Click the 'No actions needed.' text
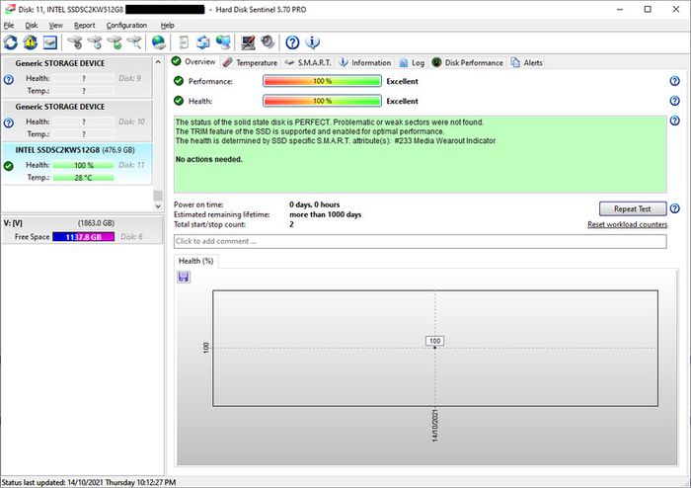This screenshot has height=488, width=691. tap(209, 160)
